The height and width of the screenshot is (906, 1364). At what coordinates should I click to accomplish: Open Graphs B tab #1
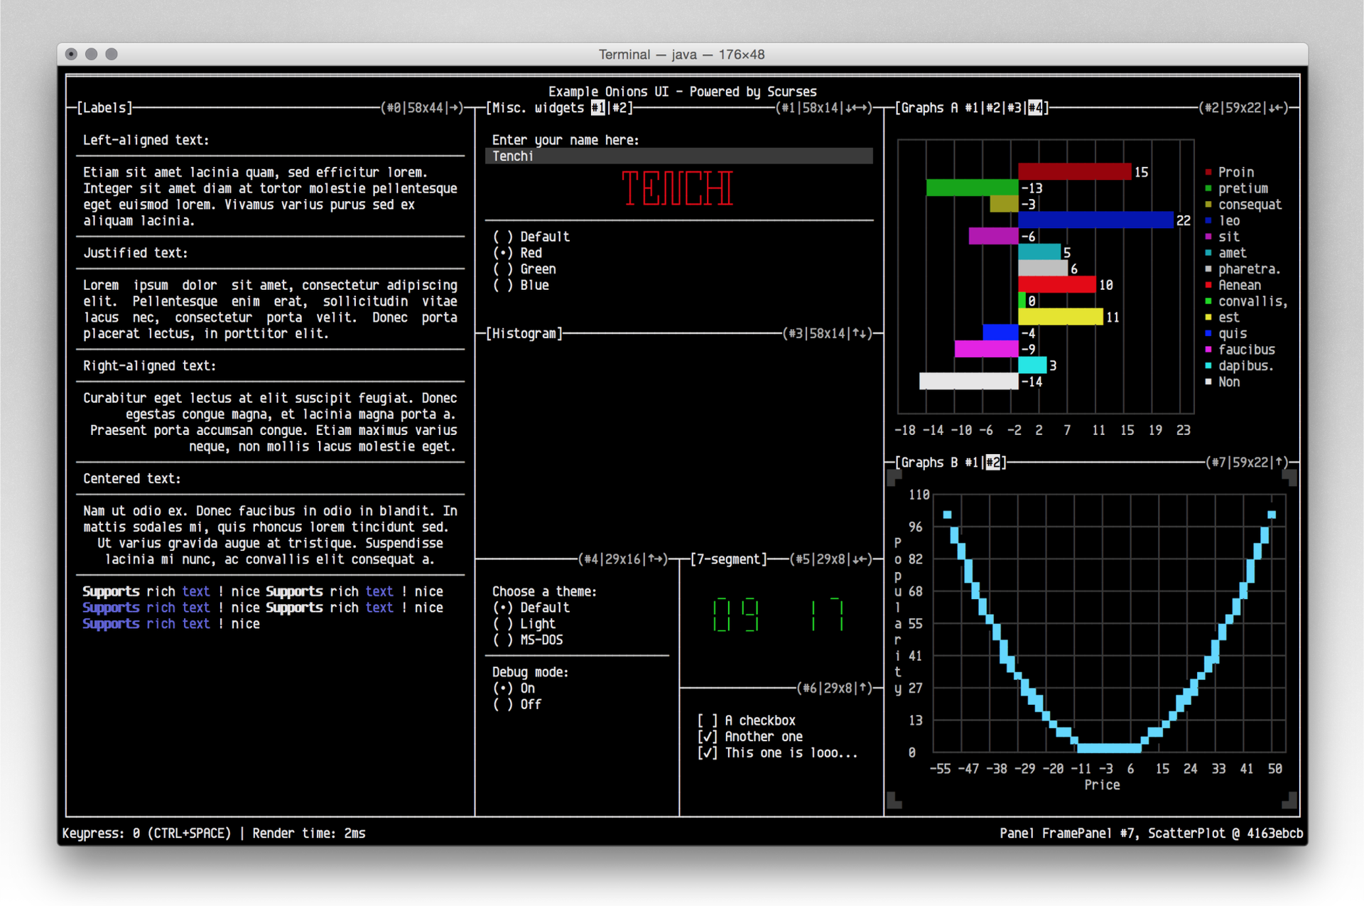pyautogui.click(x=972, y=463)
